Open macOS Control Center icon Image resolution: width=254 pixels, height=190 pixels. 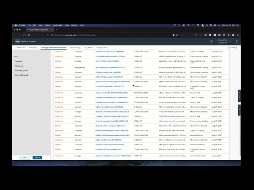pyautogui.click(x=211, y=25)
